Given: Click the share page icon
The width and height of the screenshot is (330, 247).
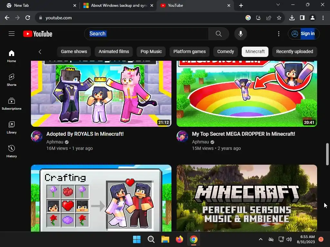Looking at the screenshot, I should pyautogui.click(x=269, y=18).
